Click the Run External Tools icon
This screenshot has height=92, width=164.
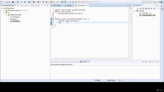(x=38, y=2)
